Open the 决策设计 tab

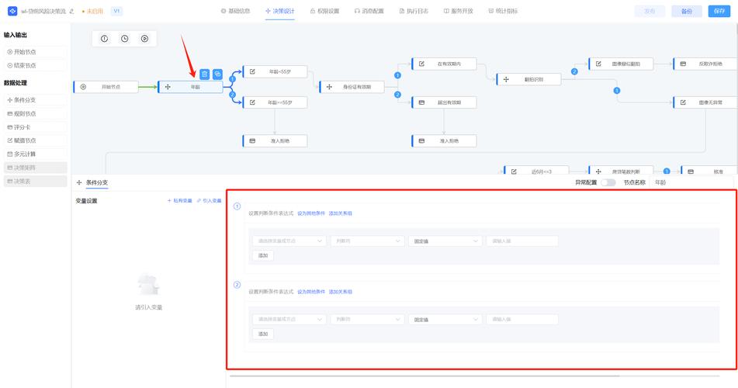click(280, 11)
